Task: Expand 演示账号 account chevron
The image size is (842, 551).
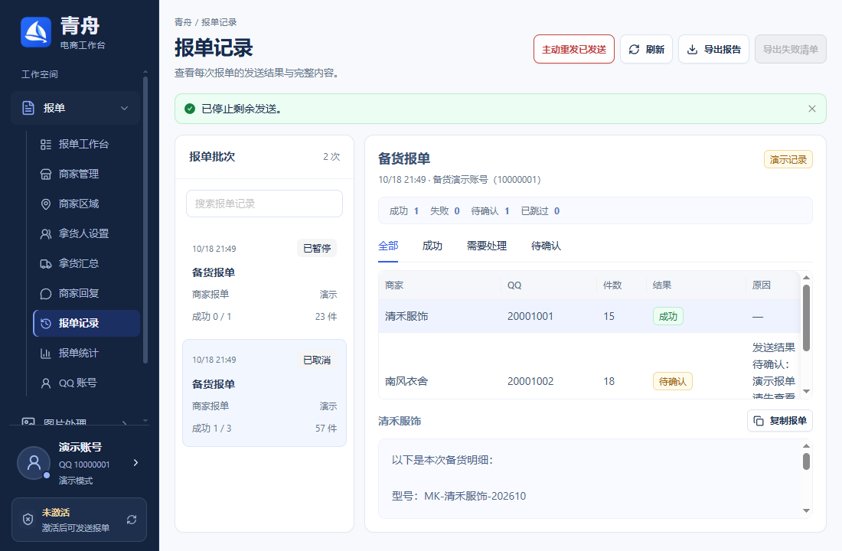Action: tap(135, 463)
